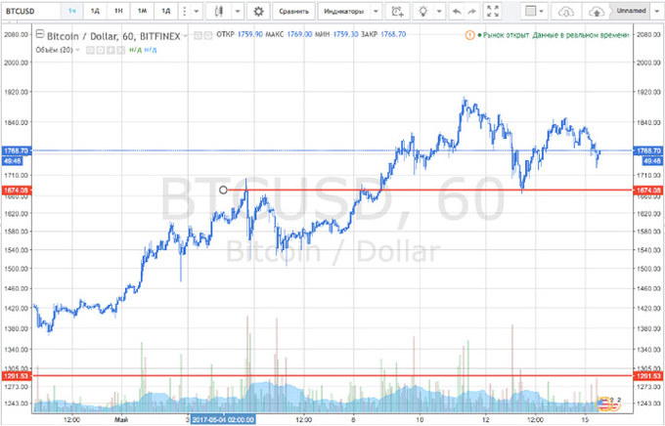Click the lightbulb ideas icon
This screenshot has width=665, height=426.
coord(422,11)
